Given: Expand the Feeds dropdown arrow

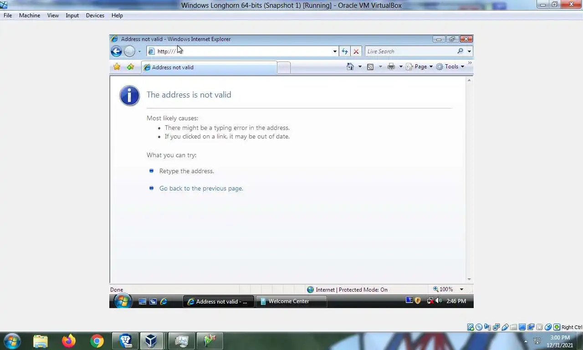Looking at the screenshot, I should pyautogui.click(x=380, y=67).
